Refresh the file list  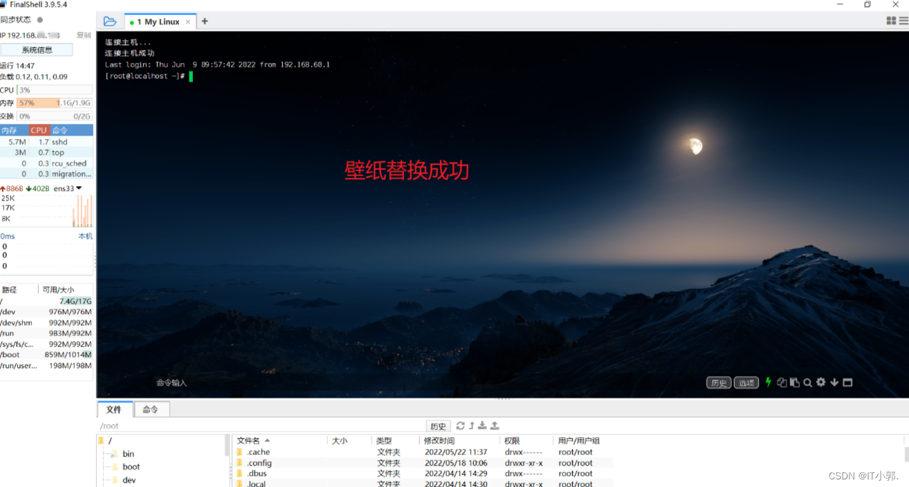(460, 426)
